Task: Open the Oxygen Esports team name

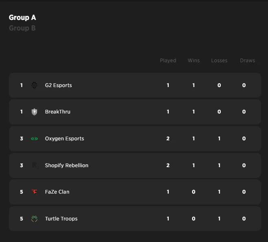Action: (64, 139)
